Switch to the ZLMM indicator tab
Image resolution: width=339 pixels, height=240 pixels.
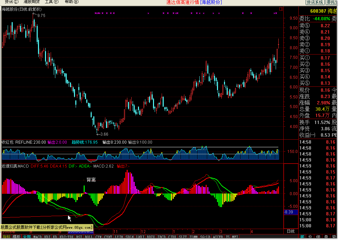pos(193,237)
